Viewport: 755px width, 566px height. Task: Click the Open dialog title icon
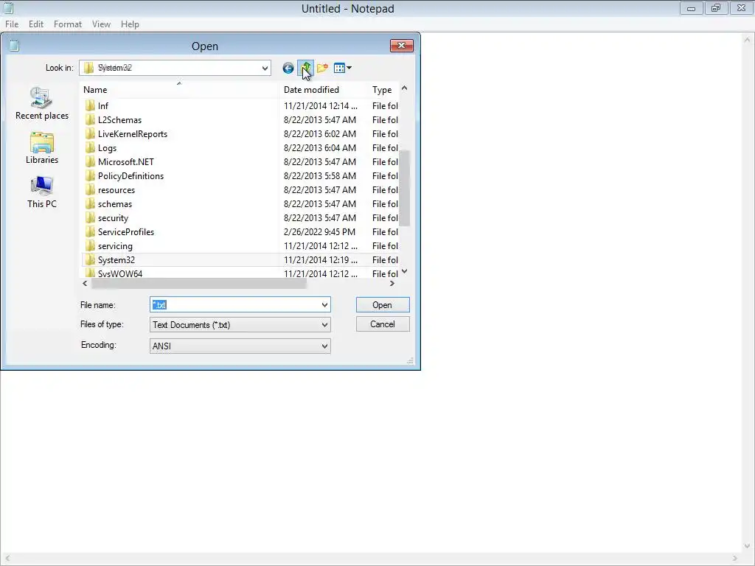15,46
